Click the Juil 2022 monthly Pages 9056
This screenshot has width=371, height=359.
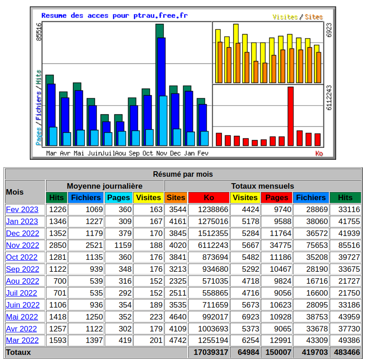282,293
